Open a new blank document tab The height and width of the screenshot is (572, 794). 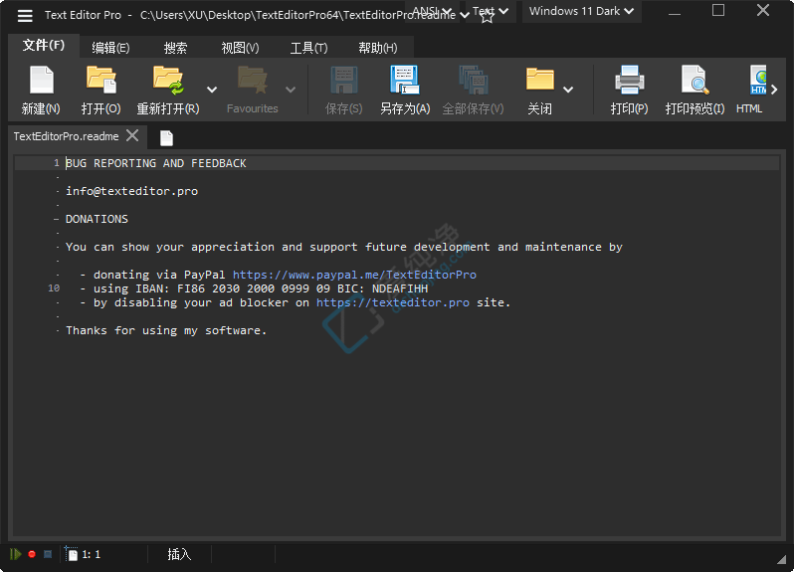pos(166,137)
